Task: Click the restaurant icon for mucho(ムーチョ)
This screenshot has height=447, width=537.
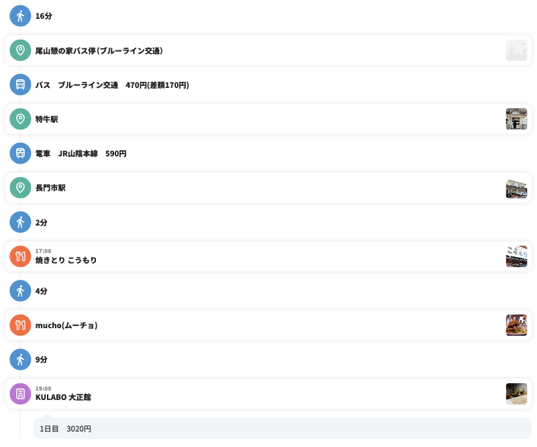Action: [x=20, y=326]
